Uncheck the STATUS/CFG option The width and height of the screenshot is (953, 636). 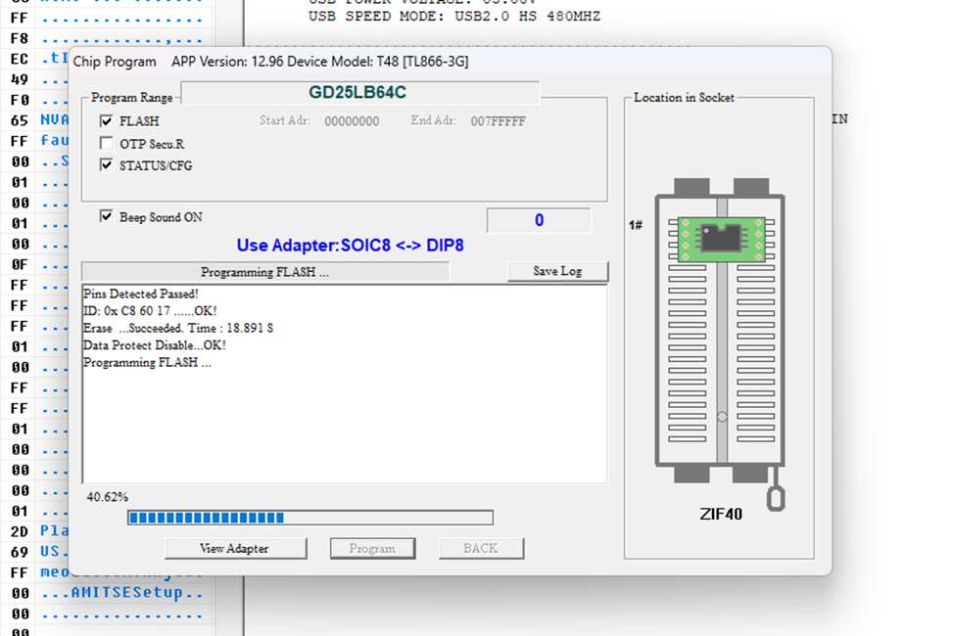pos(107,165)
